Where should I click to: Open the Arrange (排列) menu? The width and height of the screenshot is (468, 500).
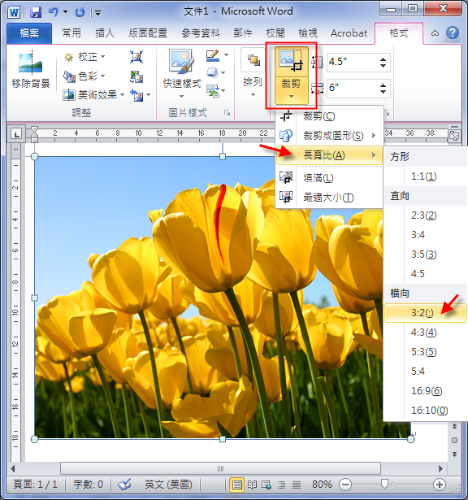(x=253, y=73)
